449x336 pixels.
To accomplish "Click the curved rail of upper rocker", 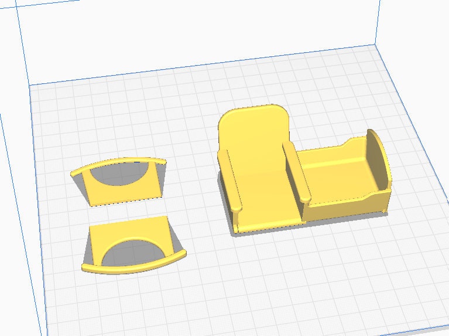I will click(117, 163).
